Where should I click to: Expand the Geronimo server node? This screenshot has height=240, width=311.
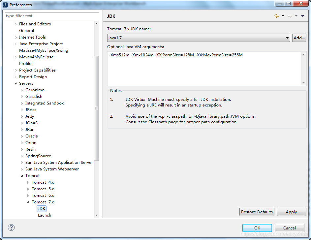click(22, 90)
